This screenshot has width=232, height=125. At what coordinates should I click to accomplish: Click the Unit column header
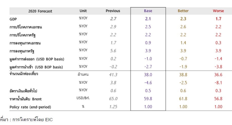coord(83,11)
